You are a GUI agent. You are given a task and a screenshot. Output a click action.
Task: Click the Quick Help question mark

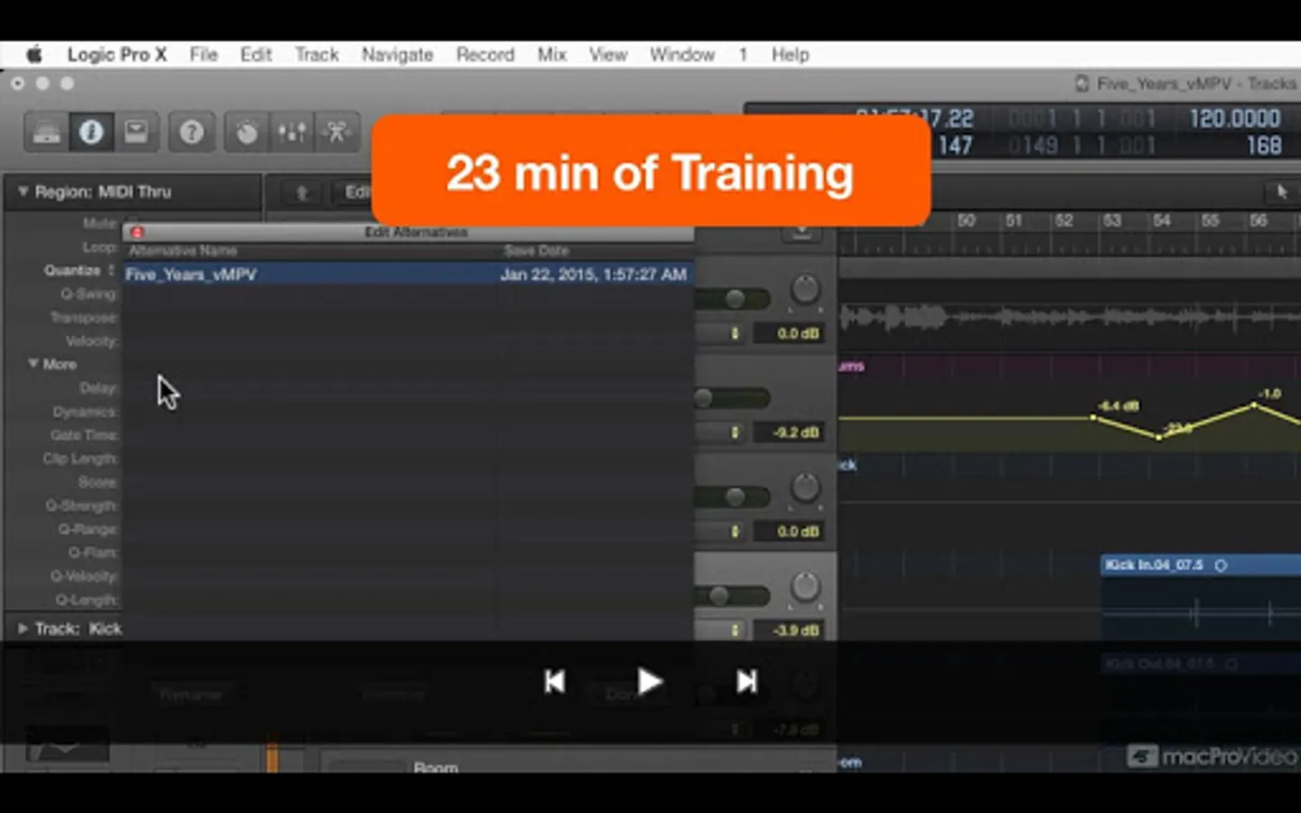[x=192, y=133]
